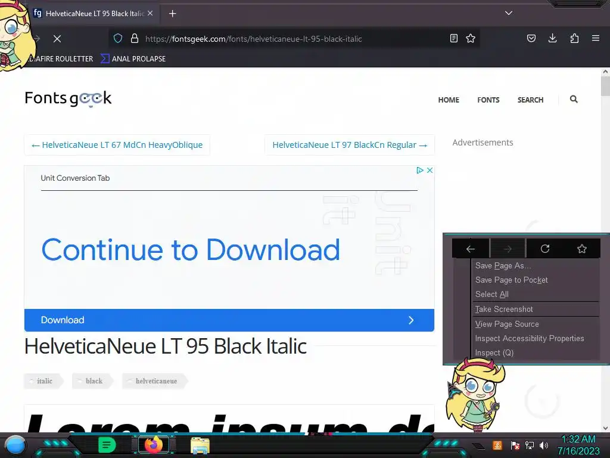This screenshot has width=610, height=458.
Task: Go to HelveticaNeue LT 67 MdCn HeavyOblique
Action: [x=117, y=145]
